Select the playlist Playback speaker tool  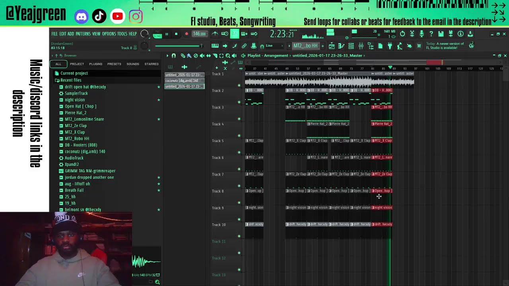234,56
